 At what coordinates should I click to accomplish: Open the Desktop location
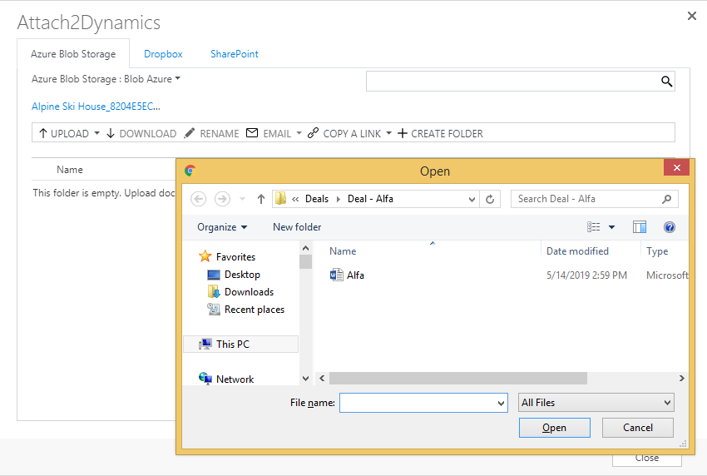242,275
